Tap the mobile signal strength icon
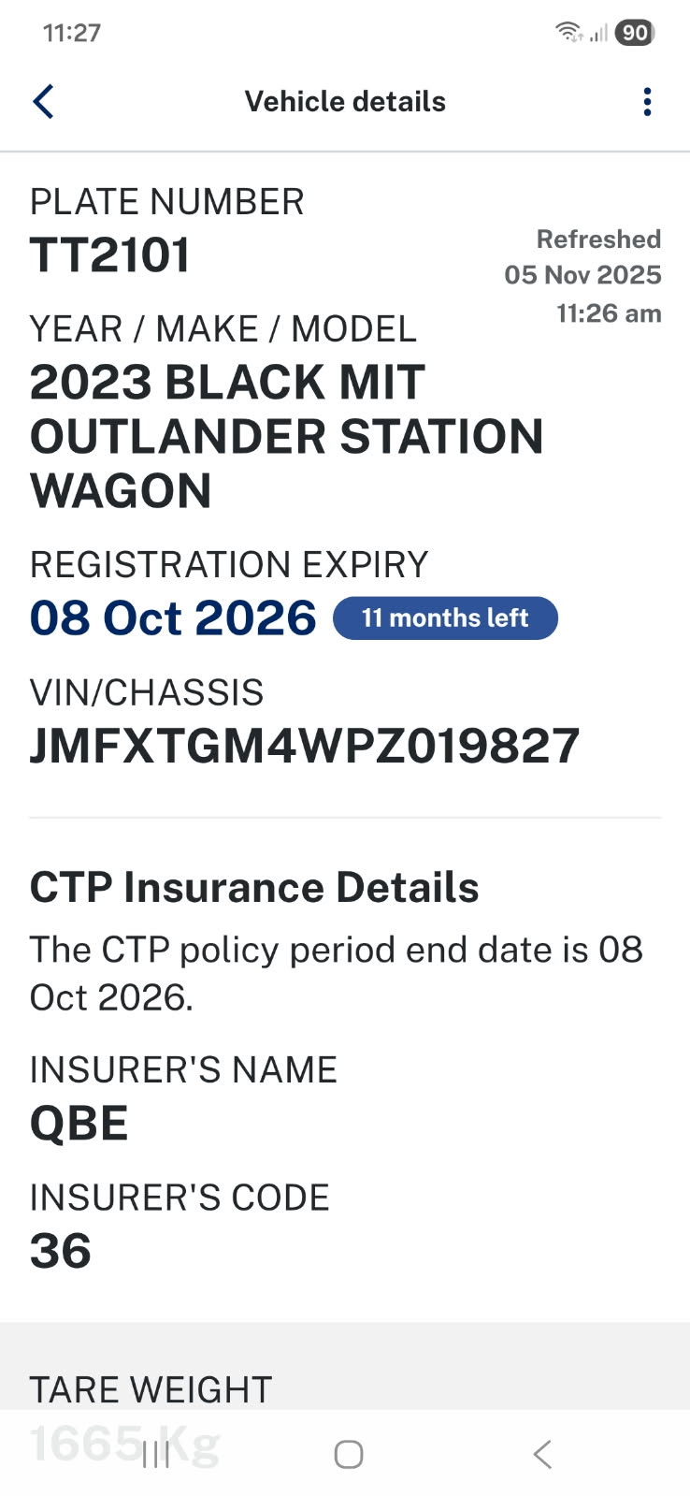This screenshot has width=690, height=1496. click(598, 34)
